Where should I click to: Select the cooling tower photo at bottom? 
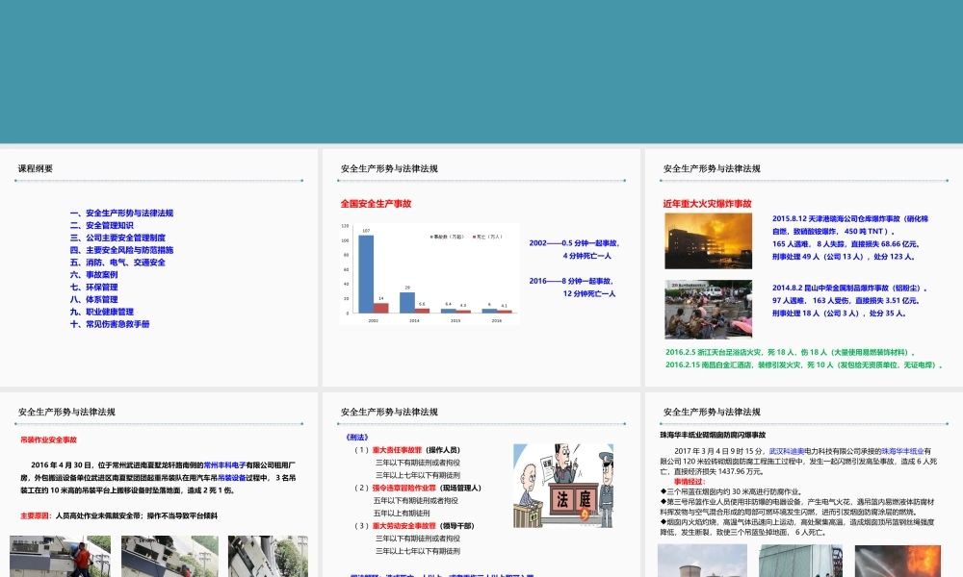pos(702,561)
